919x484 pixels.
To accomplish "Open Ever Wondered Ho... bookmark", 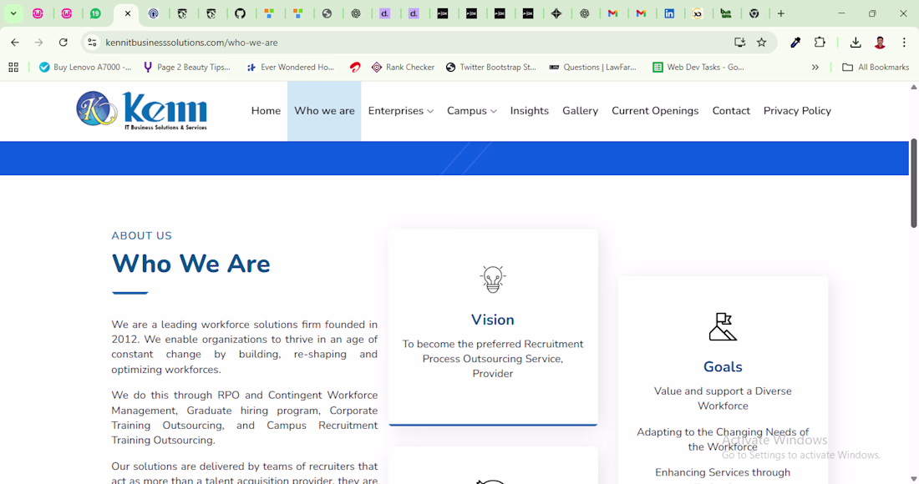I will (x=290, y=68).
